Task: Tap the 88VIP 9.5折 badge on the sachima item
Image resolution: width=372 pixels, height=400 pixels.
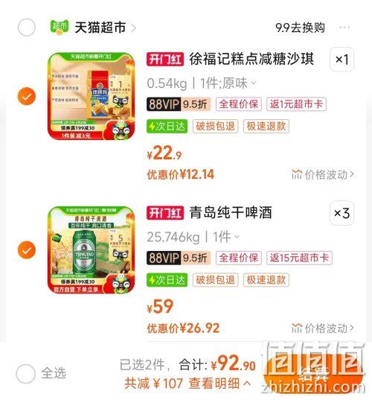Action: point(179,104)
